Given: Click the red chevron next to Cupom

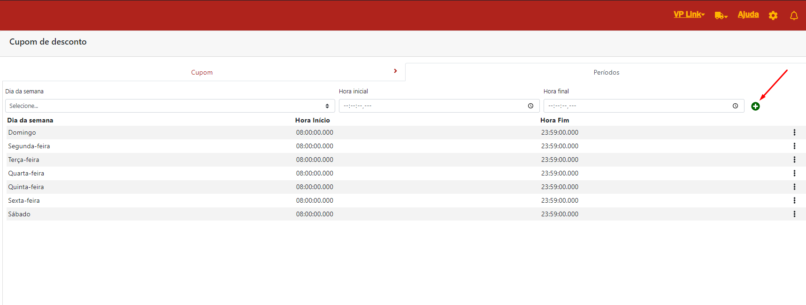Looking at the screenshot, I should tap(395, 71).
